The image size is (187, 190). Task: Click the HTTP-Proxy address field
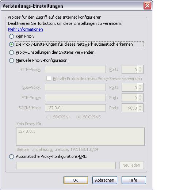[75, 69]
